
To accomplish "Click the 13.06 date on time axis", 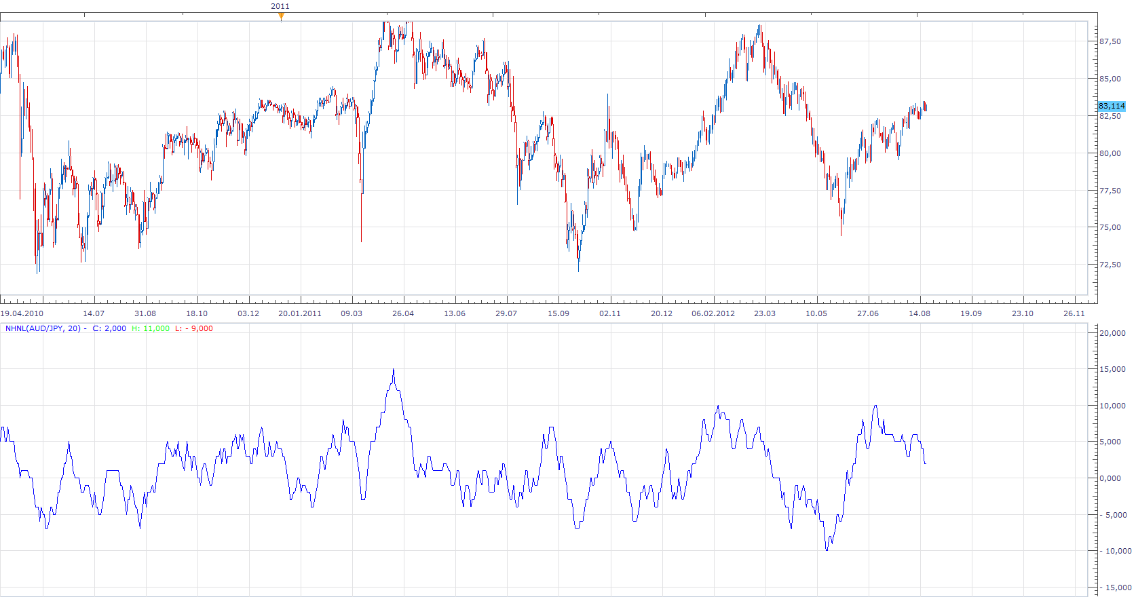I will coord(455,313).
